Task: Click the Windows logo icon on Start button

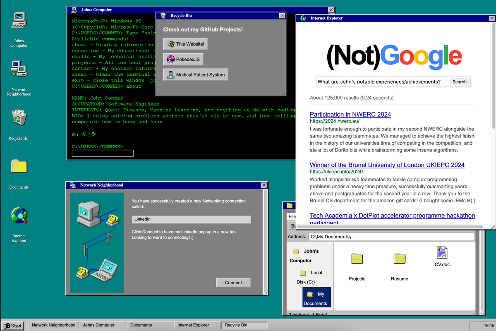Action: coord(7,326)
